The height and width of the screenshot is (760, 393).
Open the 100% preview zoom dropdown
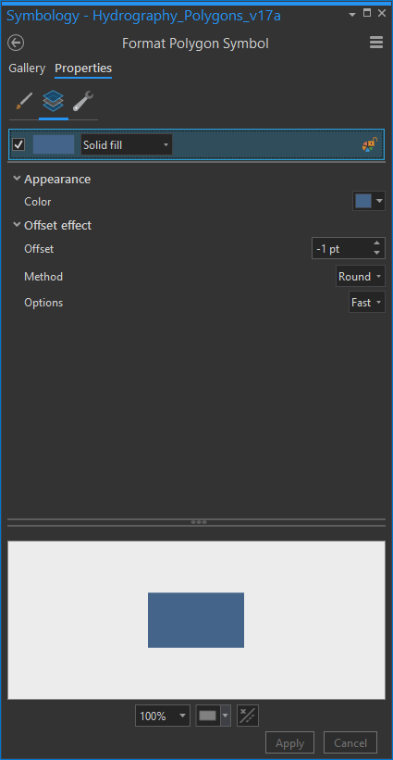click(163, 716)
